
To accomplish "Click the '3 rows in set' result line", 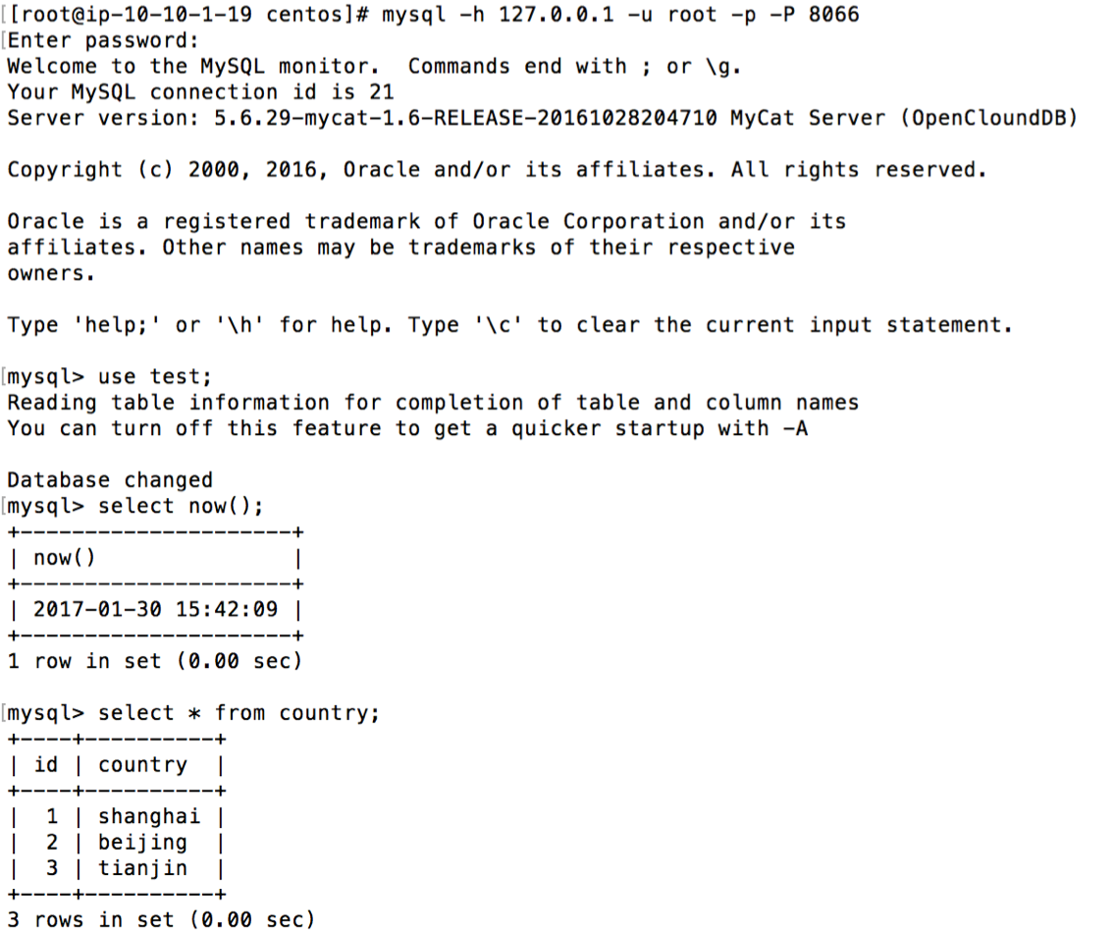I will [161, 920].
